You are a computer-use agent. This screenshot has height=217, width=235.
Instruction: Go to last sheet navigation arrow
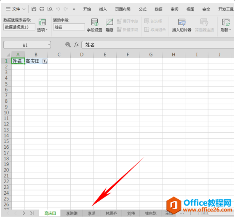tap(32, 213)
